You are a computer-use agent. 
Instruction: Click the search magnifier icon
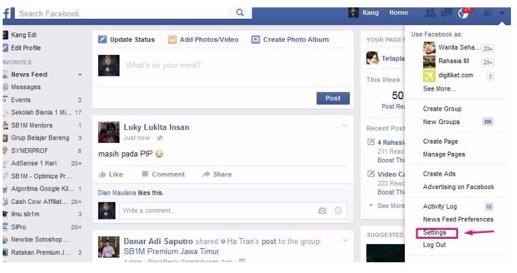coord(240,13)
